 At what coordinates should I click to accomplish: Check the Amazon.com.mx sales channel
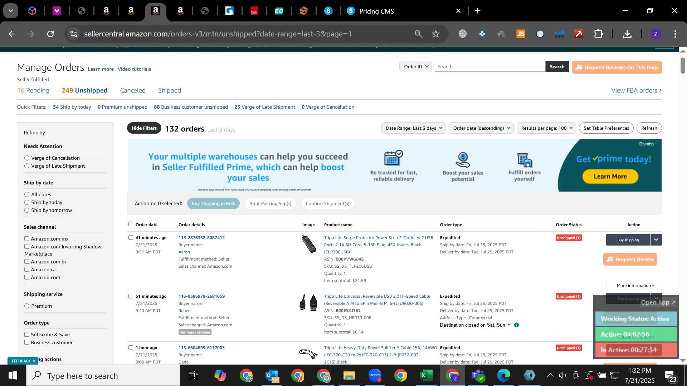coord(26,238)
